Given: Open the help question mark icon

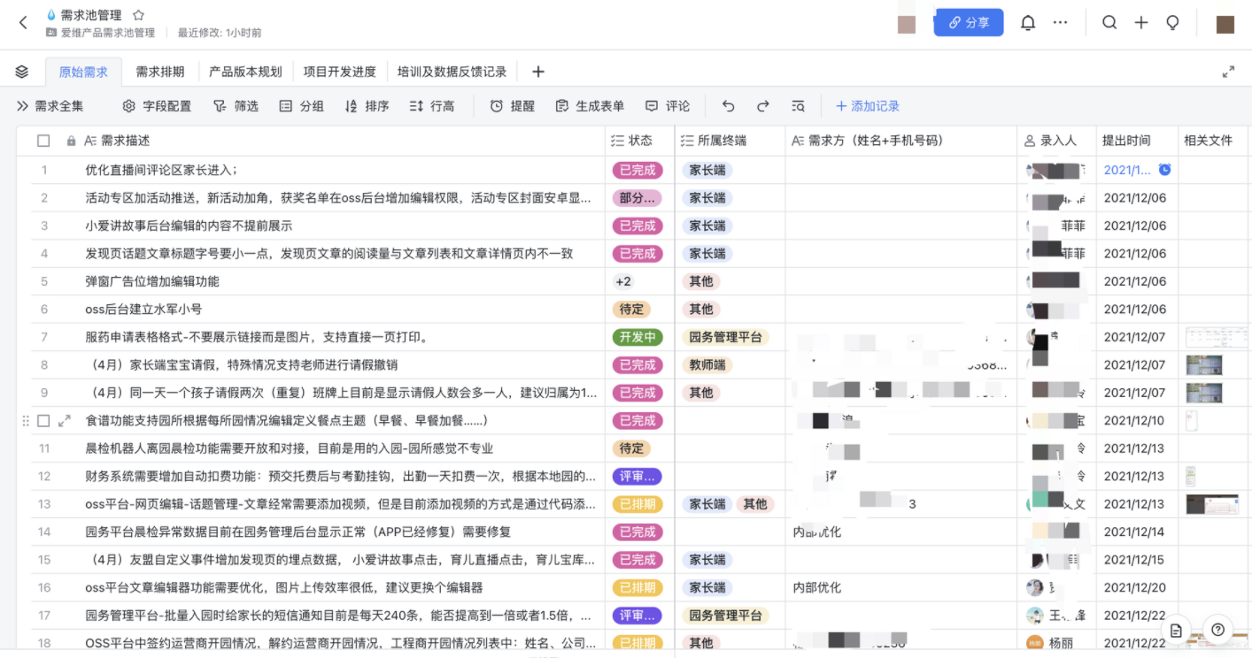Looking at the screenshot, I should 1217,630.
